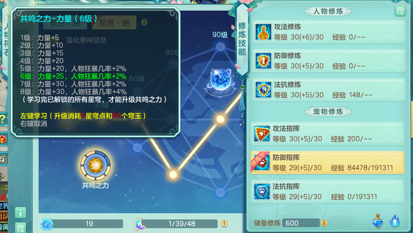Click the 储备修炼 600 value field
Viewport: 413px width, 233px height.
[301, 223]
